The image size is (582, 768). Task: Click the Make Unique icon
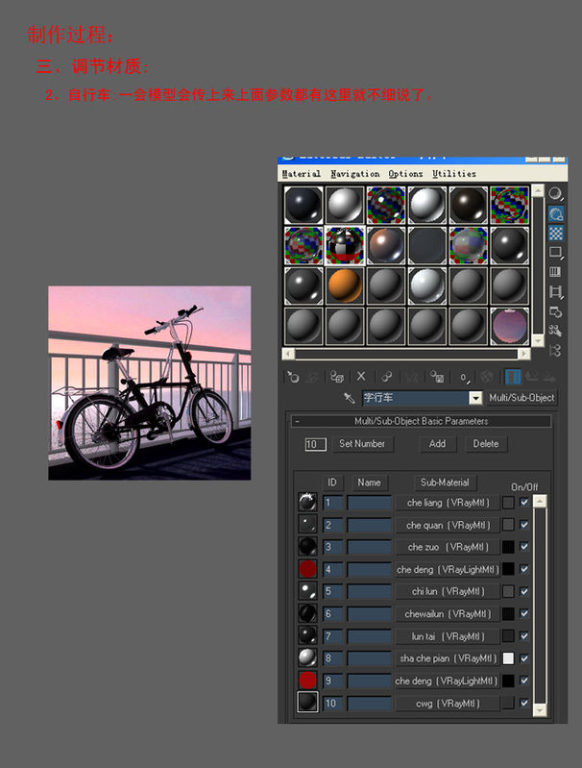pyautogui.click(x=412, y=377)
